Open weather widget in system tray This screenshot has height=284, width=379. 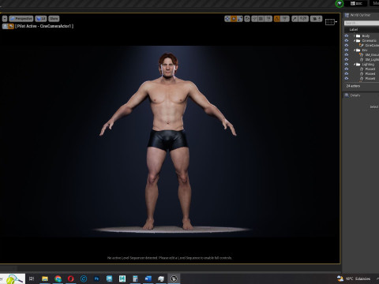tap(354, 278)
